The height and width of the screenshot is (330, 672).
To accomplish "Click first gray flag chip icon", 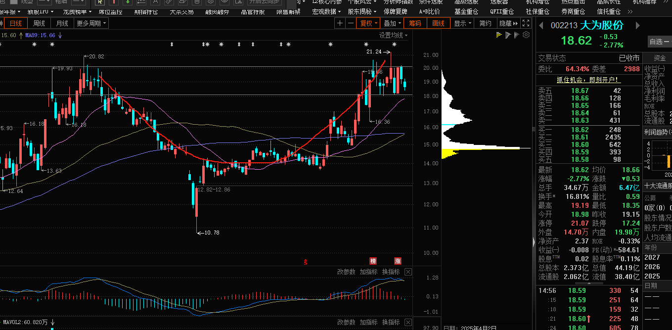I will pyautogui.click(x=508, y=35).
